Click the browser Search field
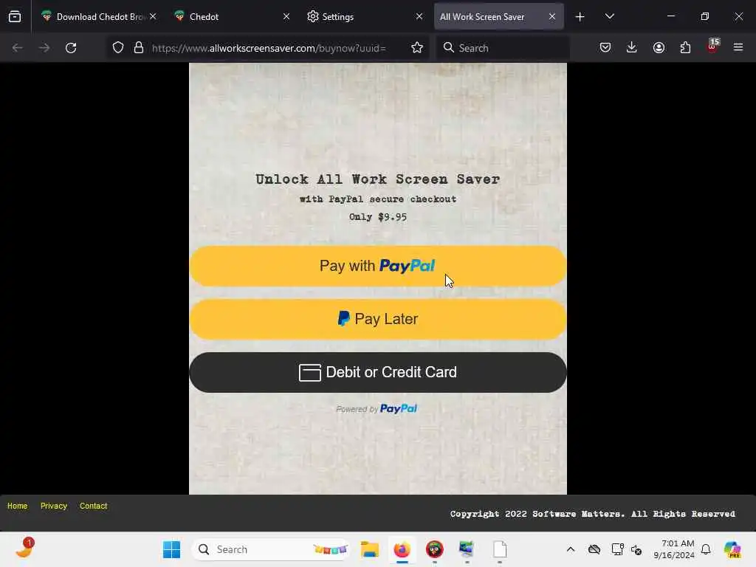 pos(503,48)
